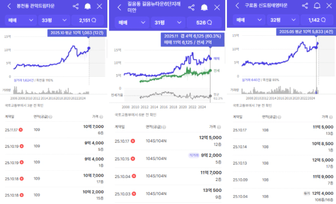The width and height of the screenshot is (336, 204).
Task: Open 매매 dropdown in 봉천동 관악드림타운 panel
Action: coord(21,20)
